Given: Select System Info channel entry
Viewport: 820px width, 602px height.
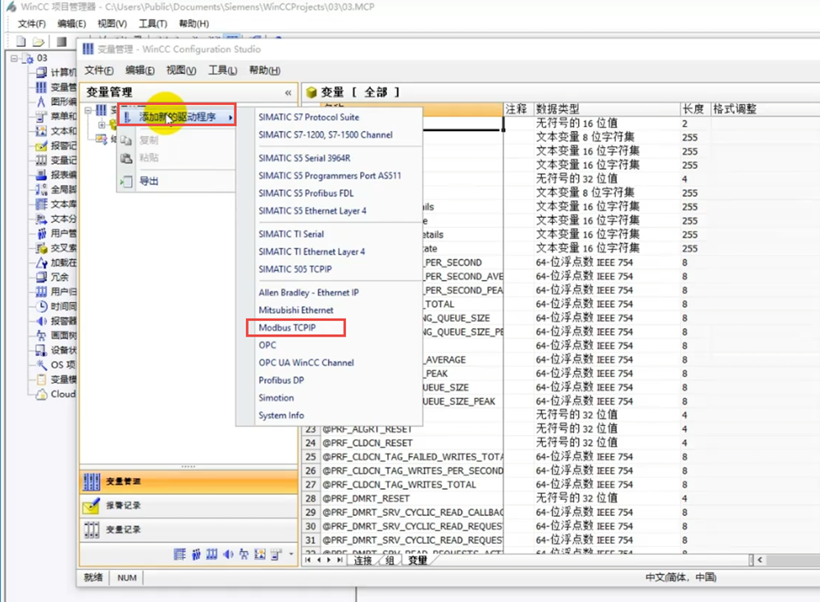Looking at the screenshot, I should pos(280,415).
